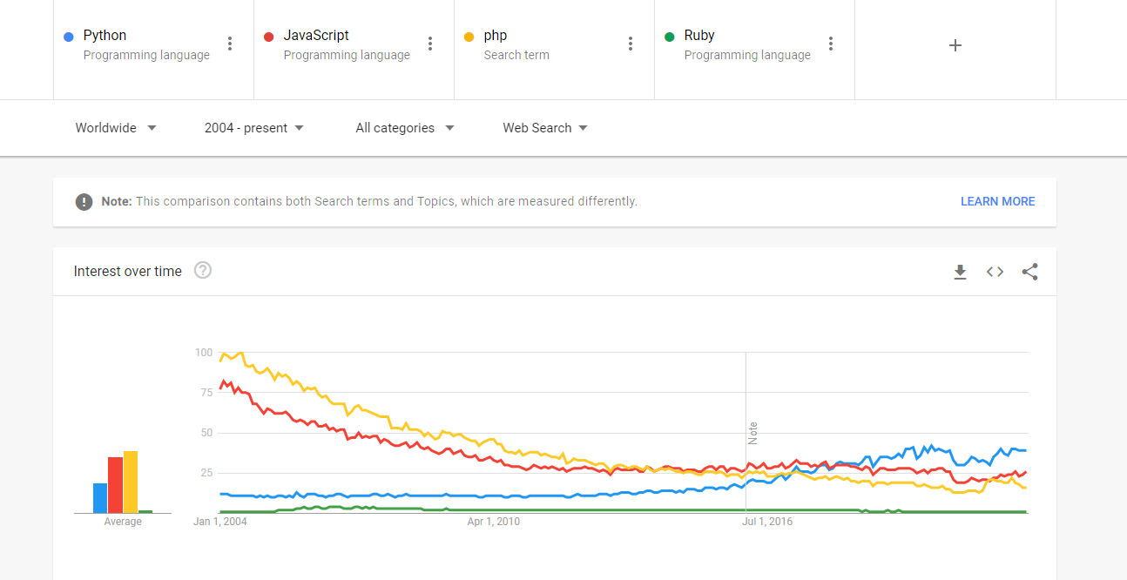Download the Interest over time data
Image resolution: width=1127 pixels, height=580 pixels.
[x=960, y=272]
